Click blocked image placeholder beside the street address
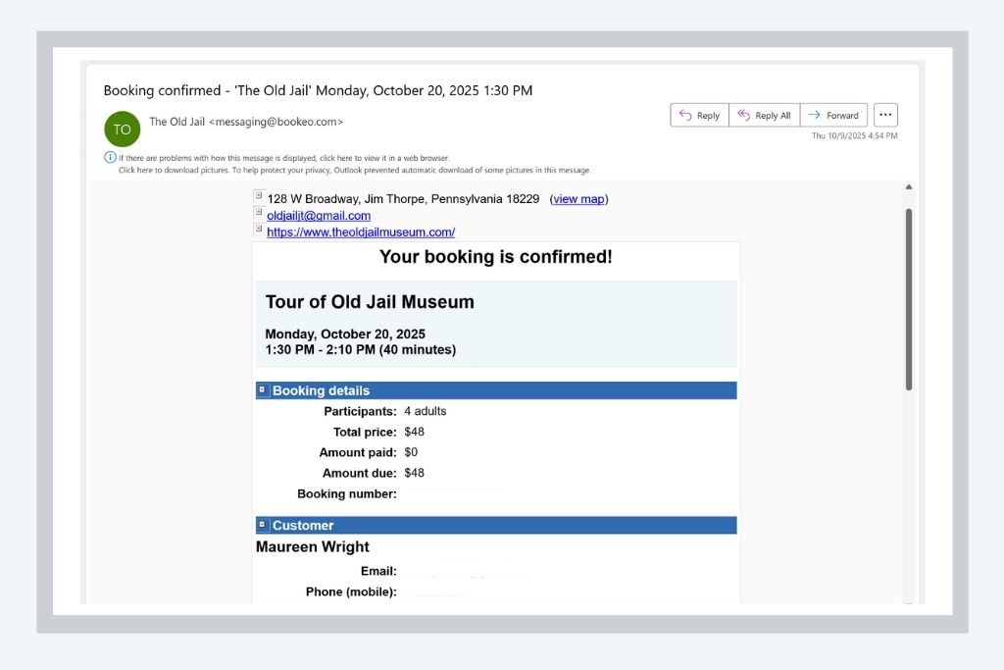Image resolution: width=1004 pixels, height=670 pixels. click(x=259, y=196)
